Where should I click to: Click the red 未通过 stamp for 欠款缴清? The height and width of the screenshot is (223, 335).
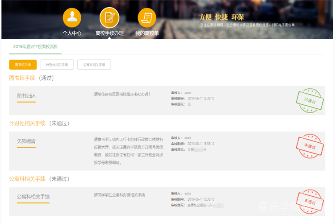pos(310,146)
